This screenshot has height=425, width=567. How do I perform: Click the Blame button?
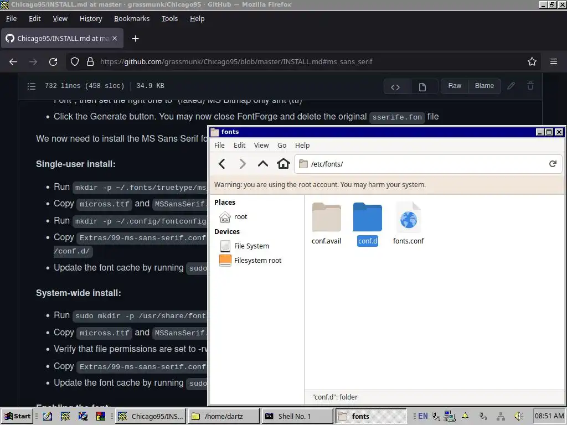click(x=484, y=86)
